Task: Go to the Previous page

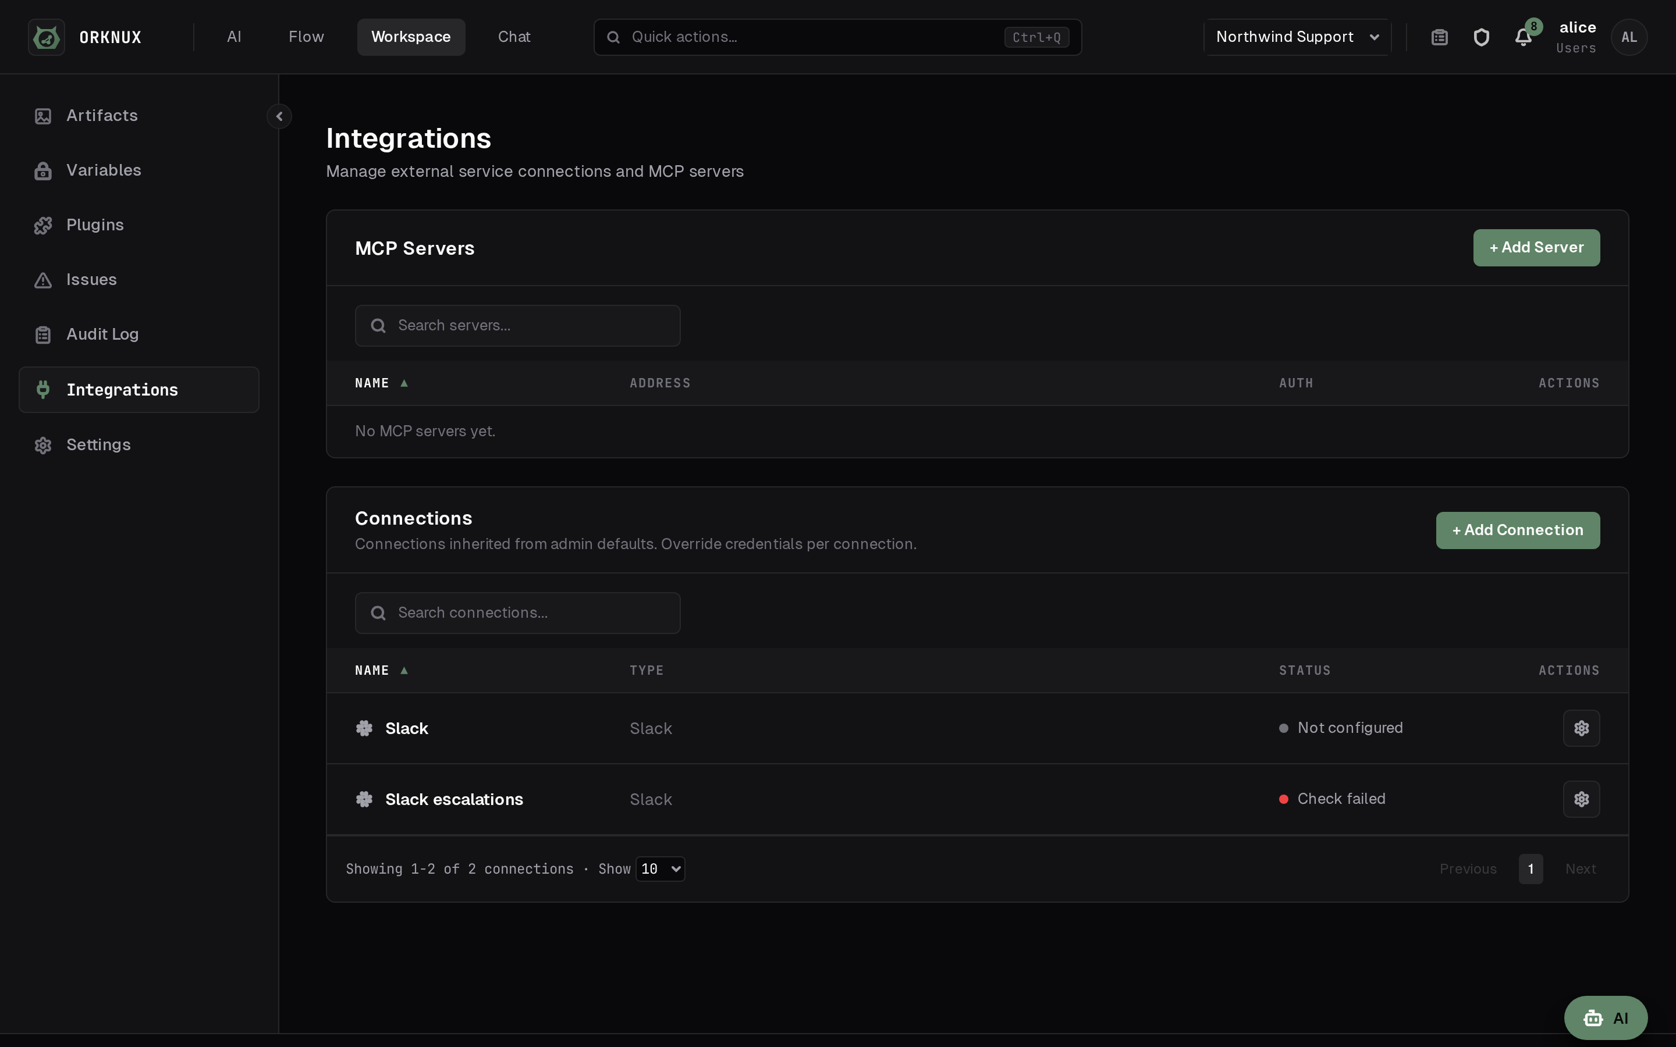Action: coord(1468,869)
